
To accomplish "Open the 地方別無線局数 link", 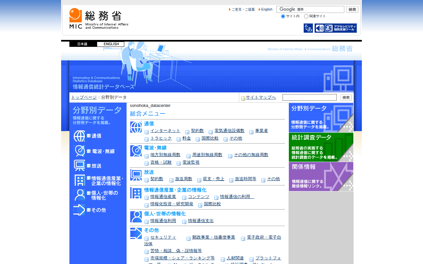I will tap(165, 155).
